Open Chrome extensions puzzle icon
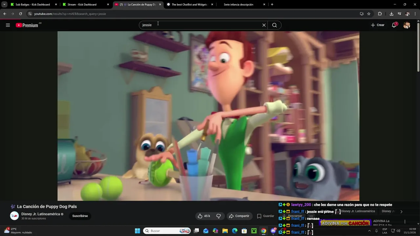 (380, 14)
